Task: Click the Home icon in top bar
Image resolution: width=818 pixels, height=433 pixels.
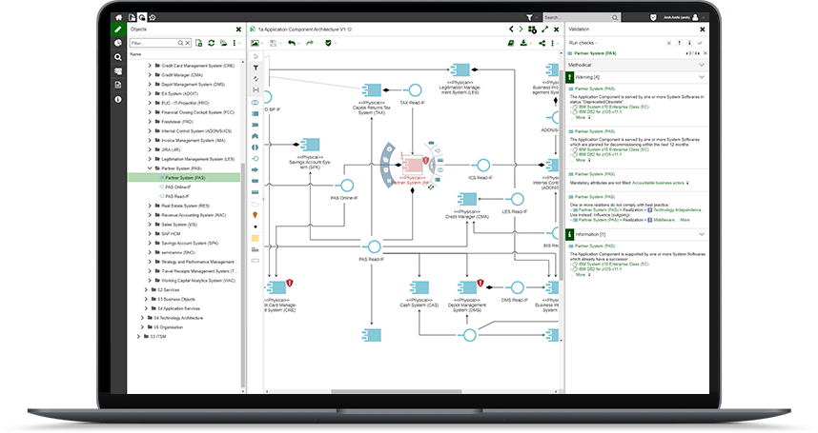Action: pos(118,17)
